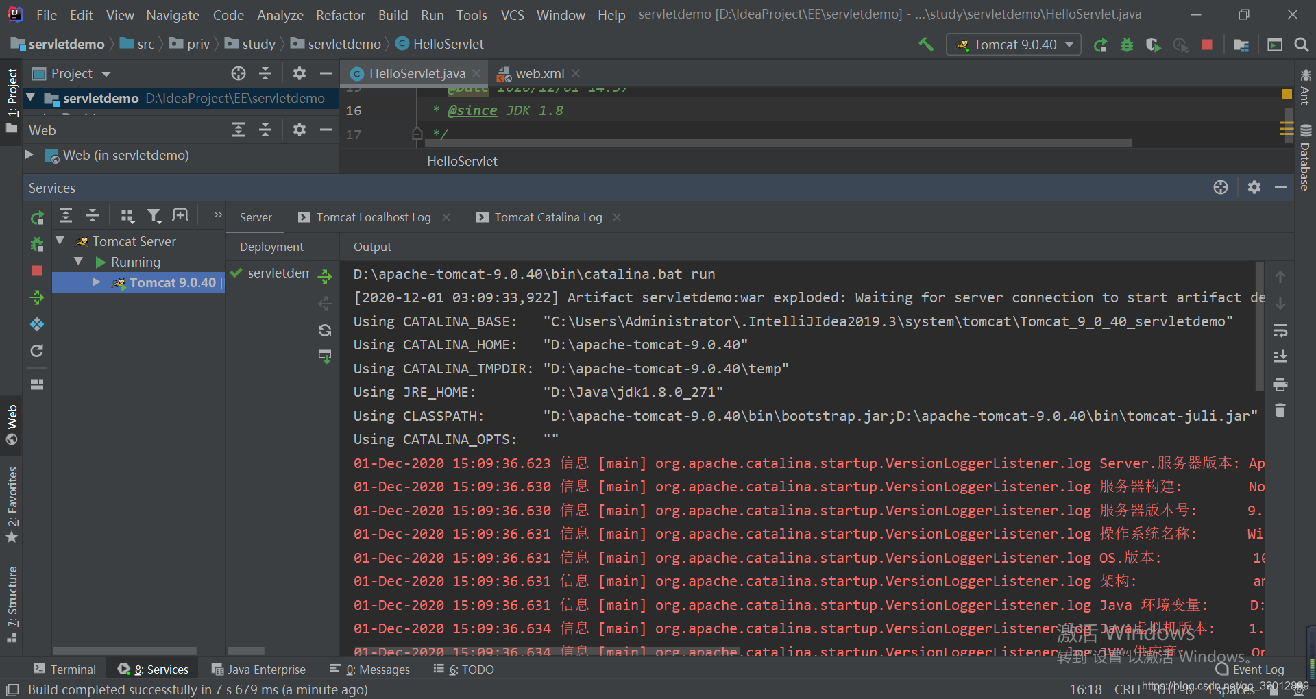Toggle scroll to end in Output console

[x=1280, y=357]
